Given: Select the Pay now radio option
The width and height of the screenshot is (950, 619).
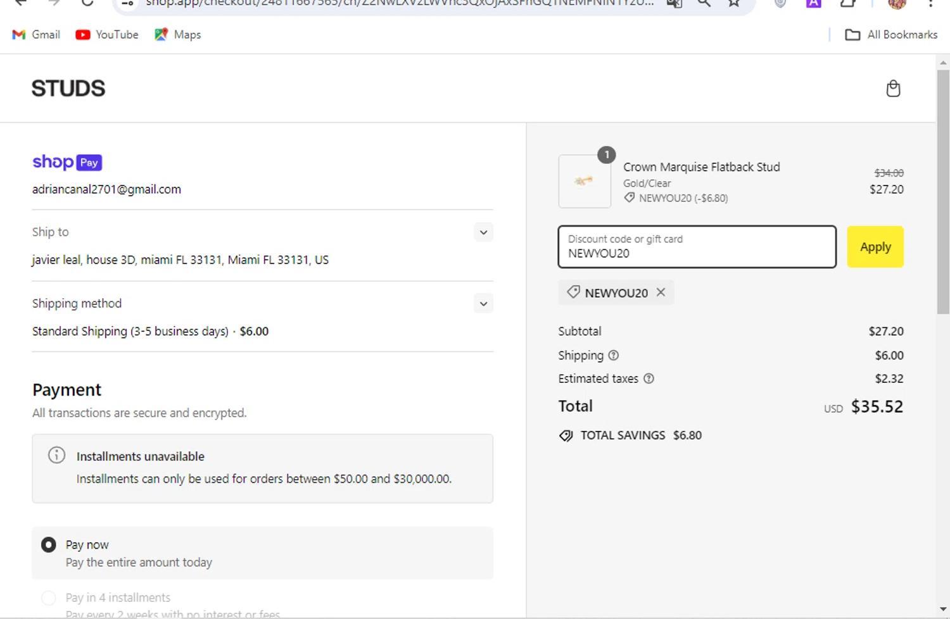Looking at the screenshot, I should [x=49, y=545].
